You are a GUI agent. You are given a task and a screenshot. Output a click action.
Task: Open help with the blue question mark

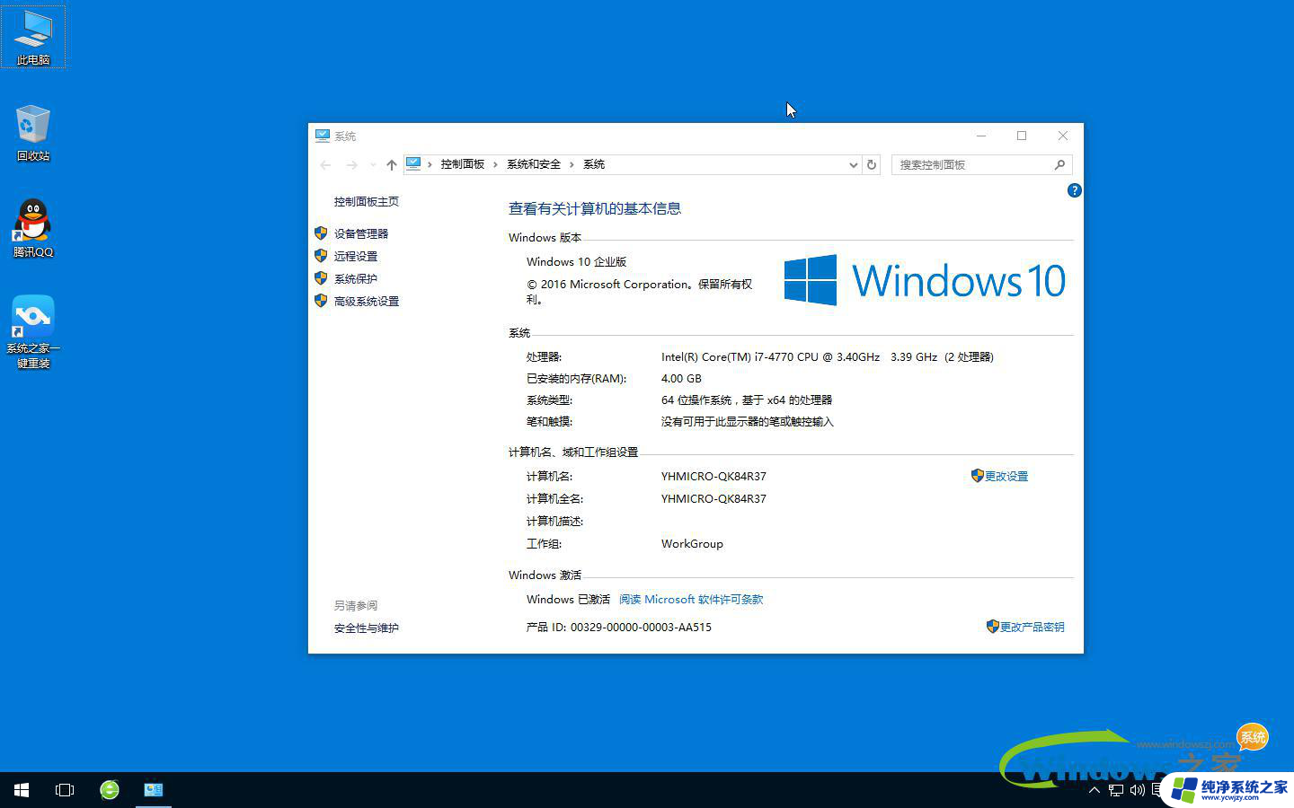tap(1074, 190)
